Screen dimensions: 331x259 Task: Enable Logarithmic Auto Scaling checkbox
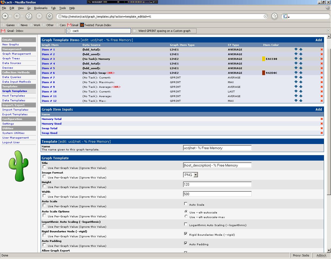(186, 224)
